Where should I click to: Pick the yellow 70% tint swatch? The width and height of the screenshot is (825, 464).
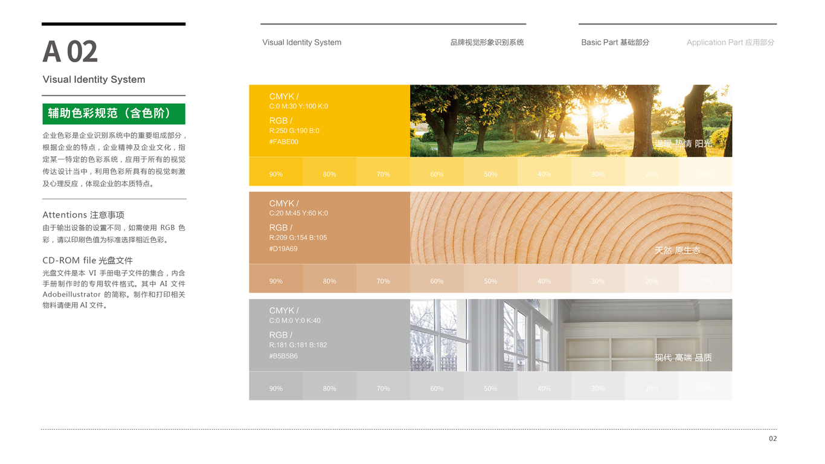click(x=384, y=172)
